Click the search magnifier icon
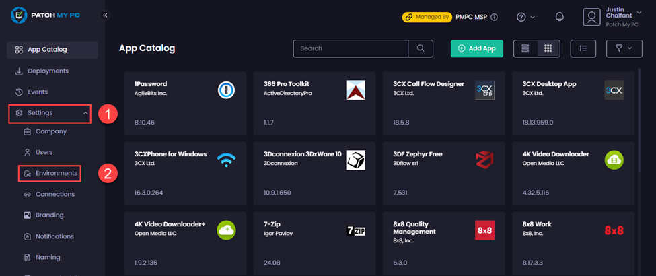Image resolution: width=656 pixels, height=276 pixels. point(421,48)
